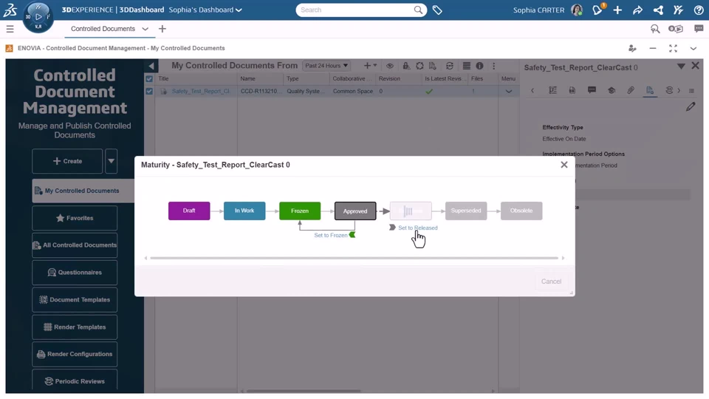
Task: Close the Maturity dialog with X
Action: (564, 165)
